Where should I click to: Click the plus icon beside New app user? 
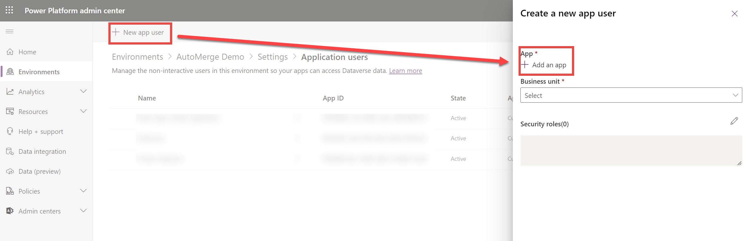click(116, 32)
